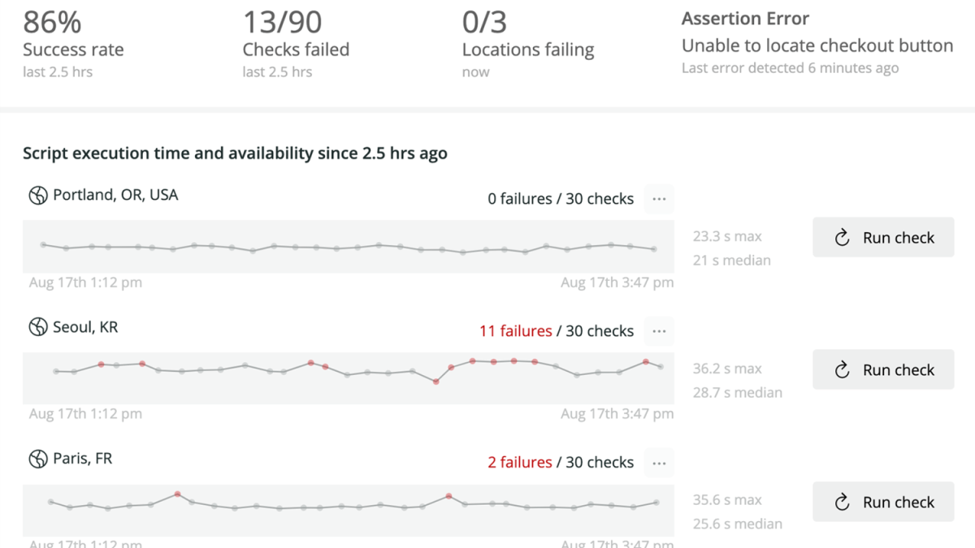Click refresh icon in Paris's Run check button
The height and width of the screenshot is (548, 975).
tap(843, 503)
